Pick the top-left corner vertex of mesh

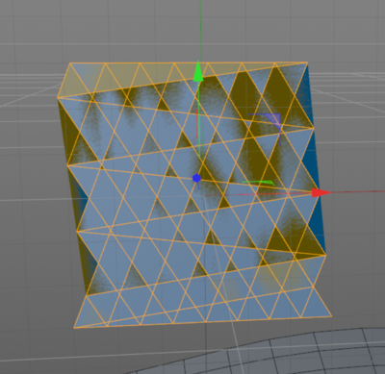pyautogui.click(x=70, y=63)
